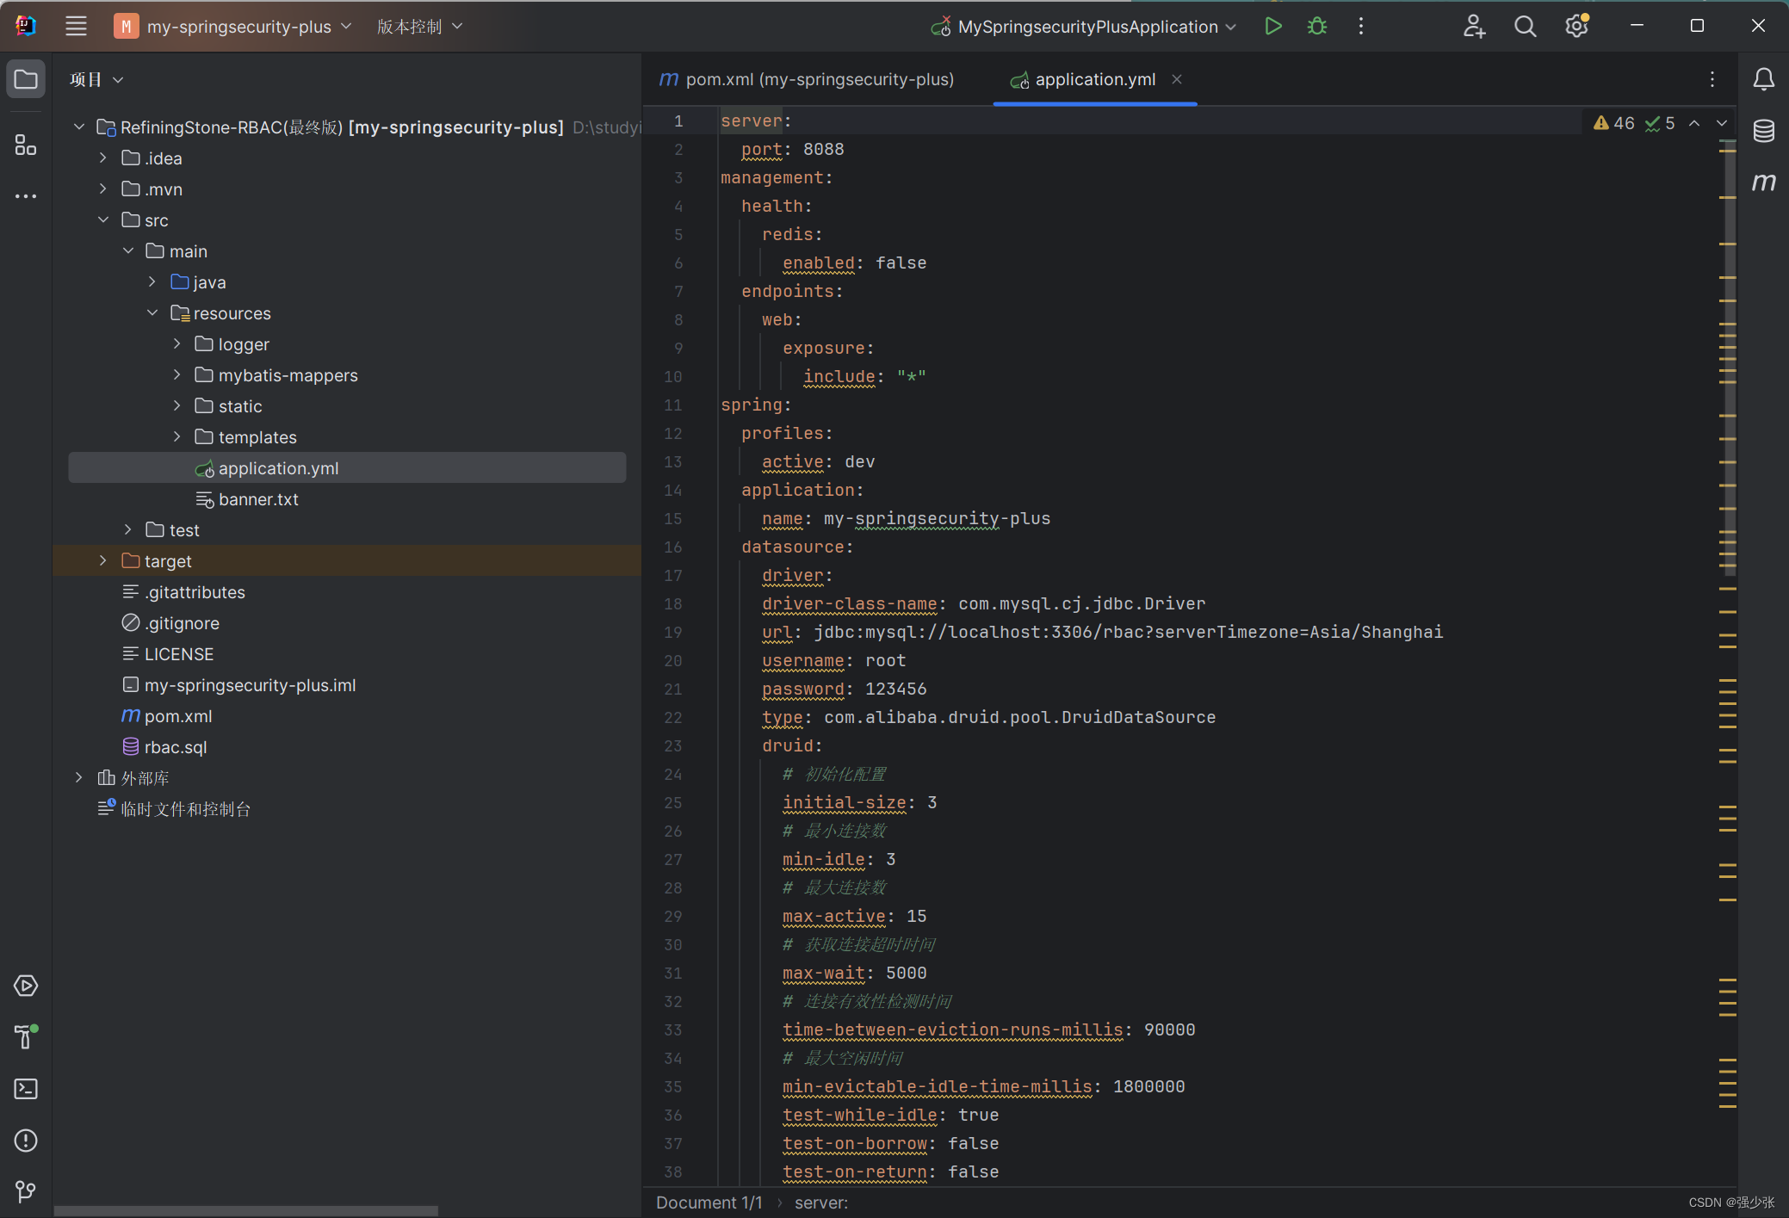Image resolution: width=1789 pixels, height=1218 pixels.
Task: Expand the .mvn folder
Action: (103, 189)
